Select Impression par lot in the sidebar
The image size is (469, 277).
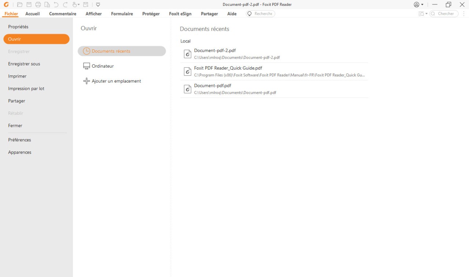pyautogui.click(x=26, y=88)
